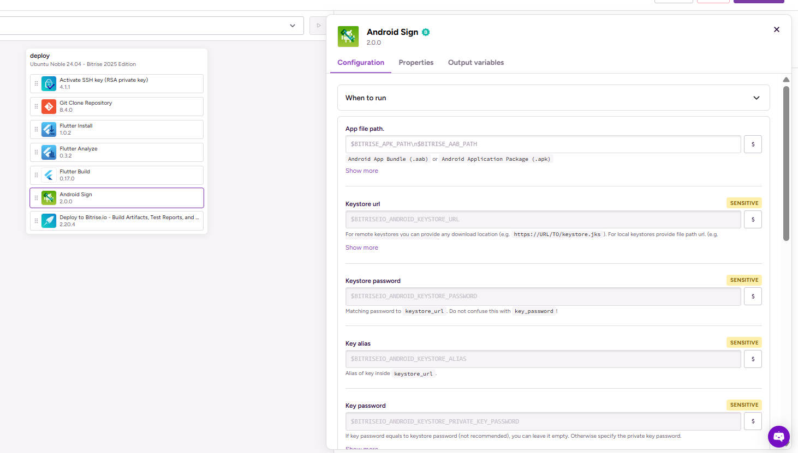Viewport: 798px width, 453px height.
Task: Click the Deploy to Bitrise.io step icon
Action: coord(49,221)
